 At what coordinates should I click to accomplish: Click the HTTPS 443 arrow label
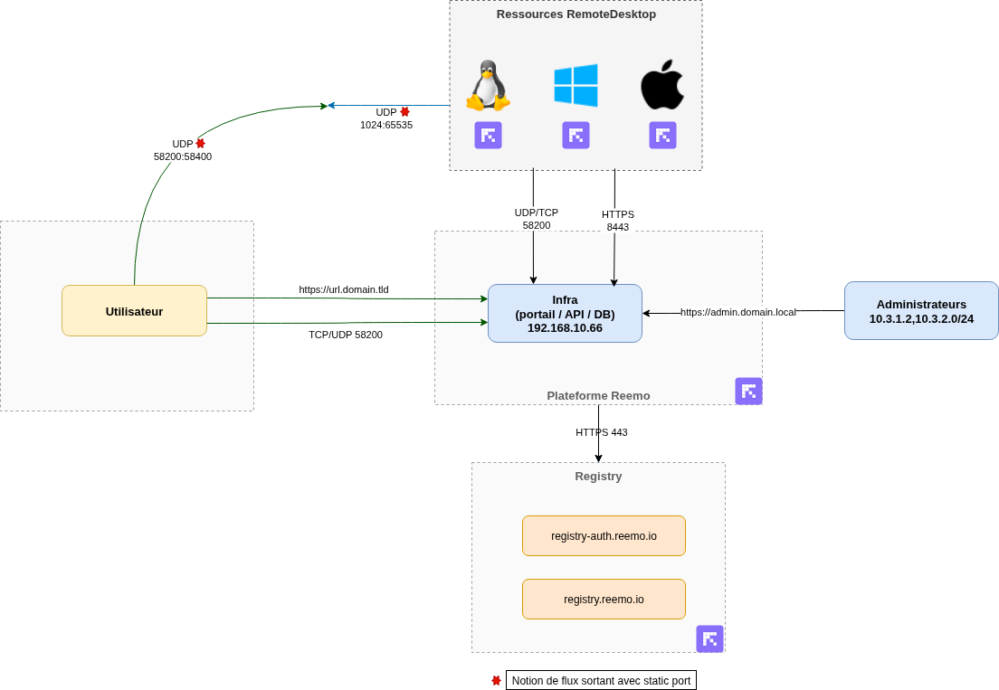[602, 432]
